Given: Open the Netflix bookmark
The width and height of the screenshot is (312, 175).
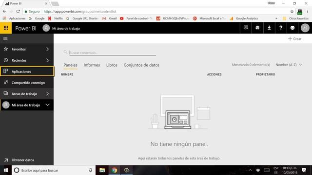Looking at the screenshot, I should [x=56, y=18].
